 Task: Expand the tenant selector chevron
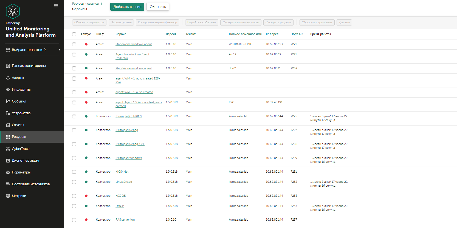pos(59,50)
